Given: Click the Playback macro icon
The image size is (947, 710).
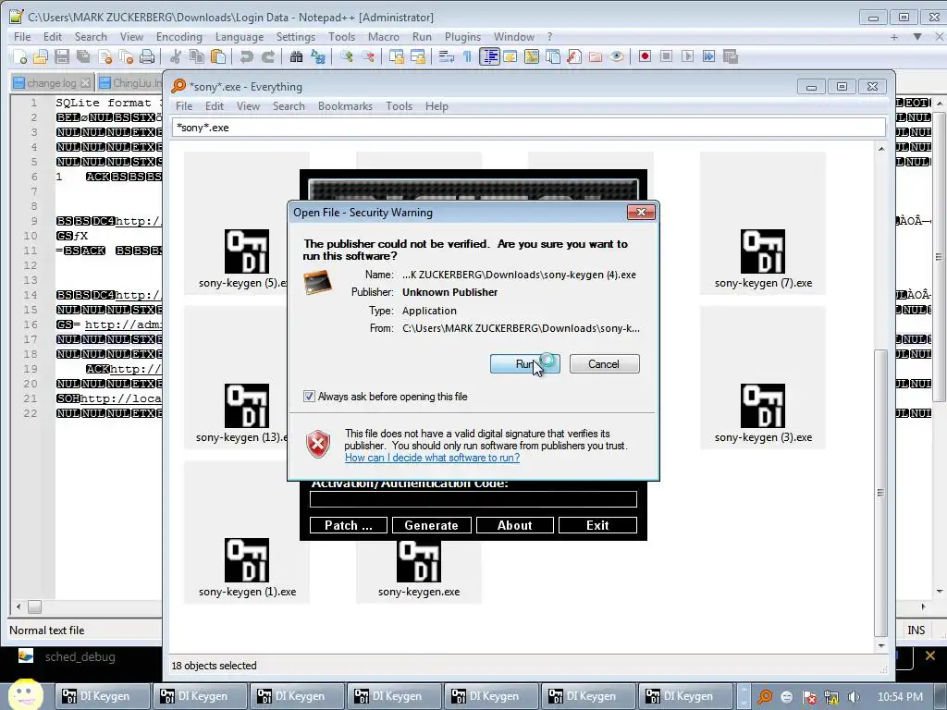Looking at the screenshot, I should pyautogui.click(x=687, y=56).
